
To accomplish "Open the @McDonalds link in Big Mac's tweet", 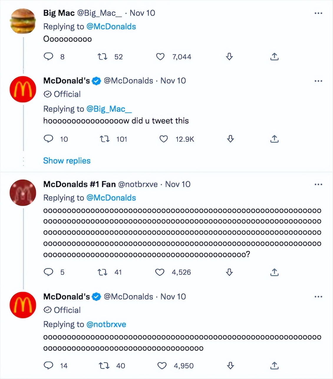I will tap(111, 26).
